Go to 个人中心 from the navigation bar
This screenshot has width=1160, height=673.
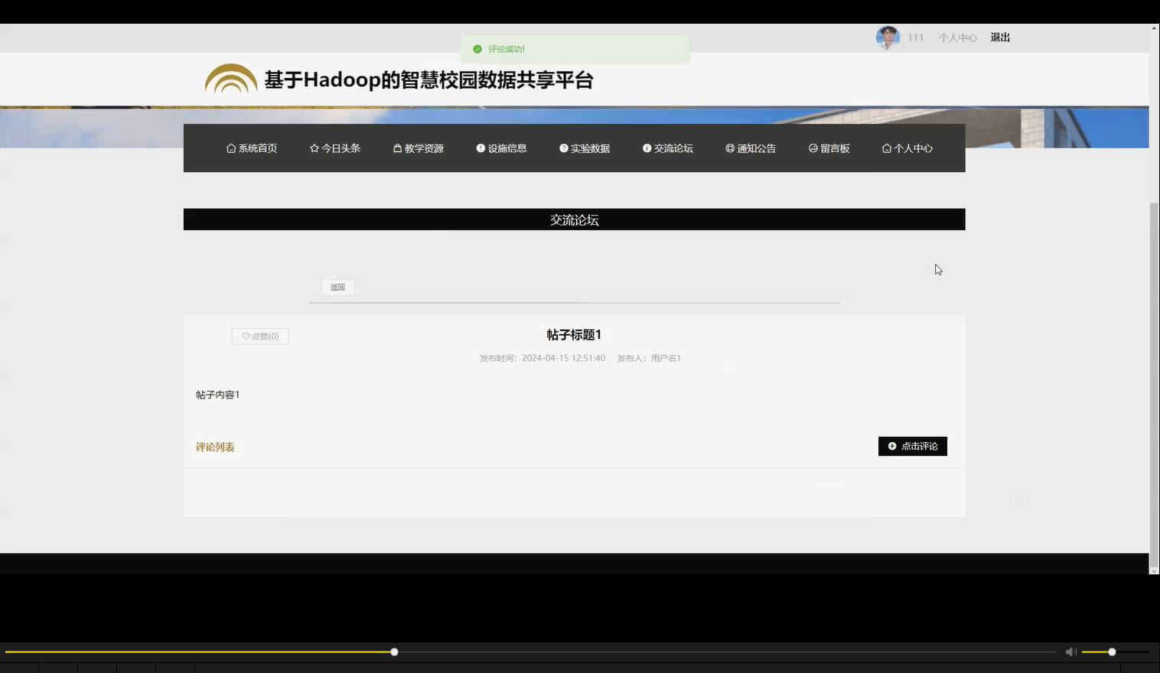907,148
